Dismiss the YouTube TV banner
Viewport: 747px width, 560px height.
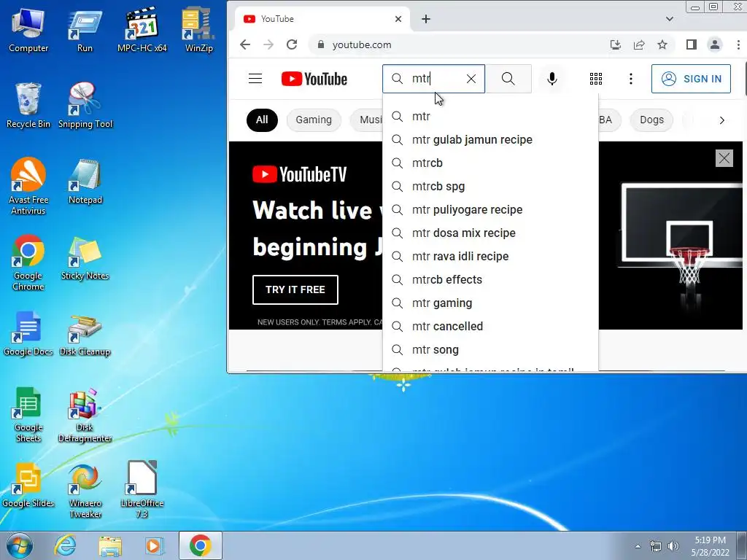pos(724,158)
